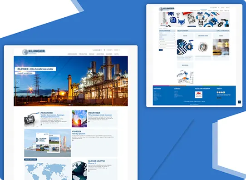Click the dark scroll-to-top button beside the footer

(239, 102)
